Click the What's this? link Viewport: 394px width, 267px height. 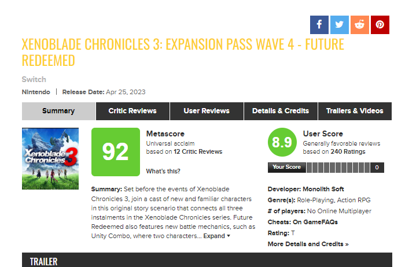[x=163, y=171]
